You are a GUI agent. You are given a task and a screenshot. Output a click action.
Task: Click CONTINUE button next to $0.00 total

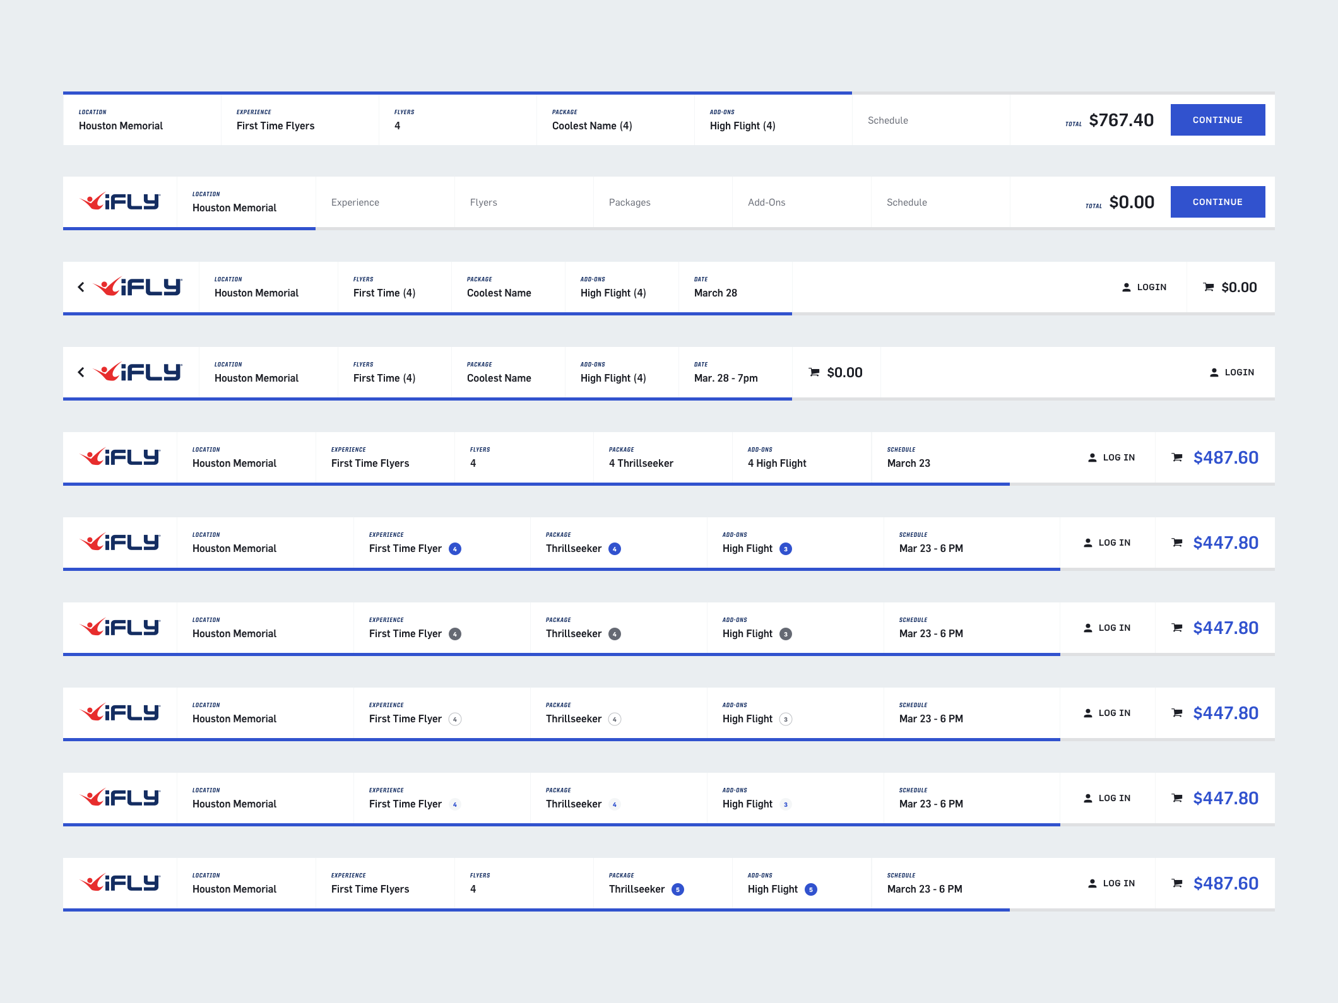[1217, 202]
